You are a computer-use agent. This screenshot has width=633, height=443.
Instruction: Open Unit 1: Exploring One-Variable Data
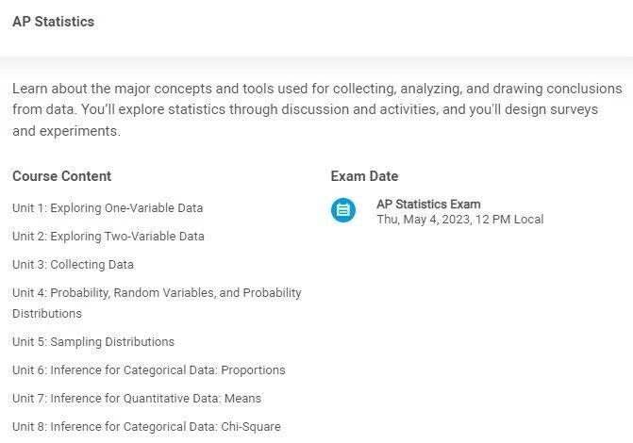point(108,208)
